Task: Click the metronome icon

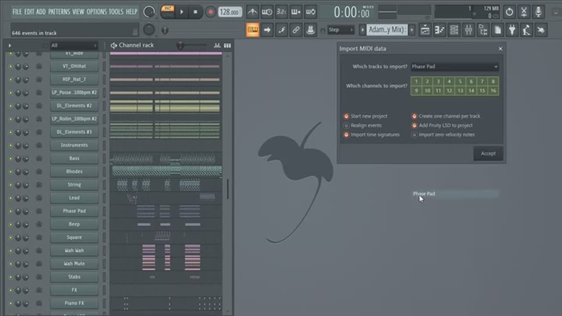Action: click(252, 12)
